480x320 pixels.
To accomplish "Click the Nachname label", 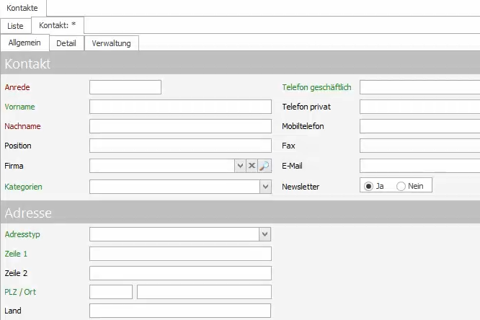I will tap(22, 126).
